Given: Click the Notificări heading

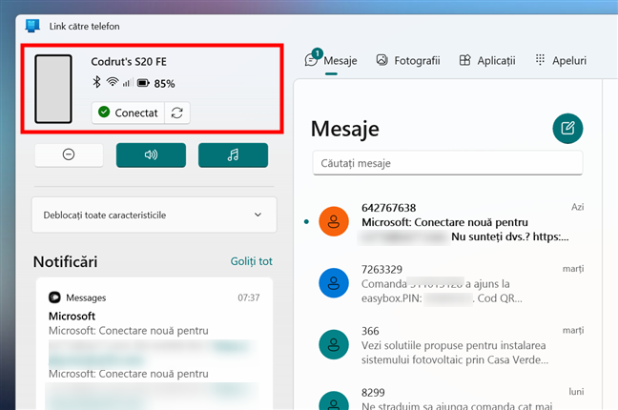Looking at the screenshot, I should click(x=65, y=262).
